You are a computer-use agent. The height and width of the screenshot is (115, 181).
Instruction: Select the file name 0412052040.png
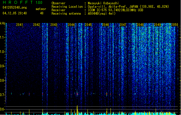(15, 7)
